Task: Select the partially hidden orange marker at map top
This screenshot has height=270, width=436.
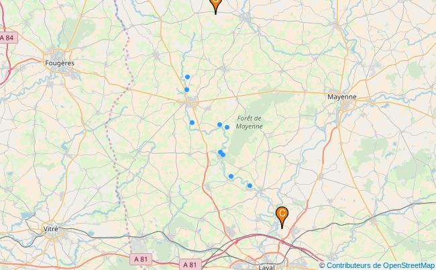Action: click(215, 5)
